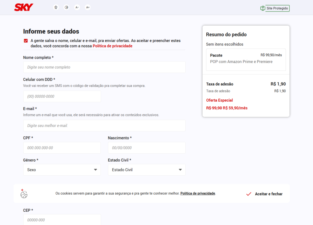
Task: Focus the E-mail input field
Action: tap(104, 126)
